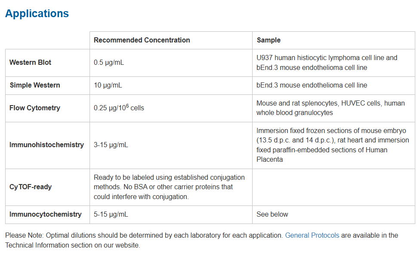Select the Flow Cytometry row label
This screenshot has height=260, width=417.
pos(34,108)
